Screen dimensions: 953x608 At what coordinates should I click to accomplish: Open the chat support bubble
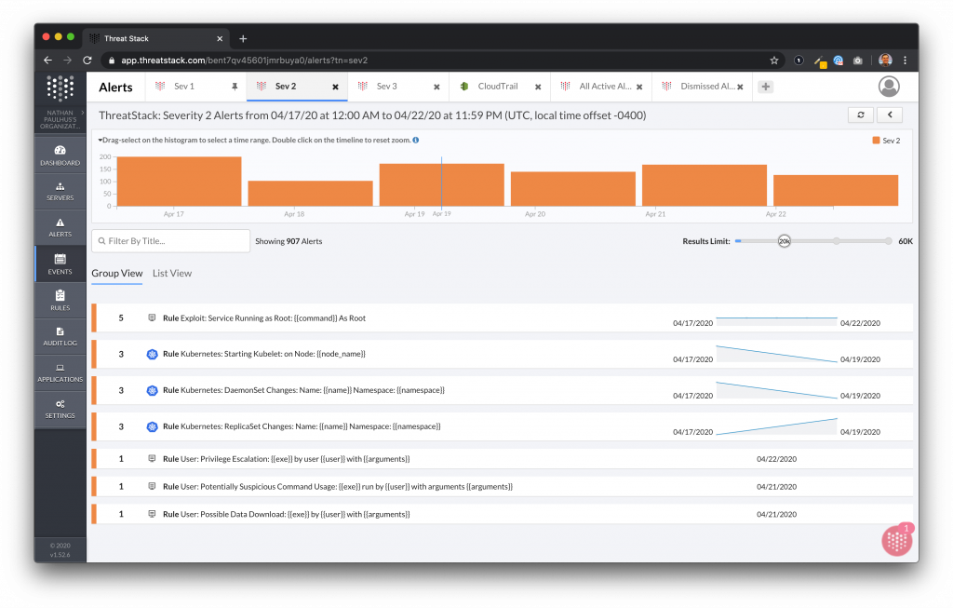pos(897,540)
